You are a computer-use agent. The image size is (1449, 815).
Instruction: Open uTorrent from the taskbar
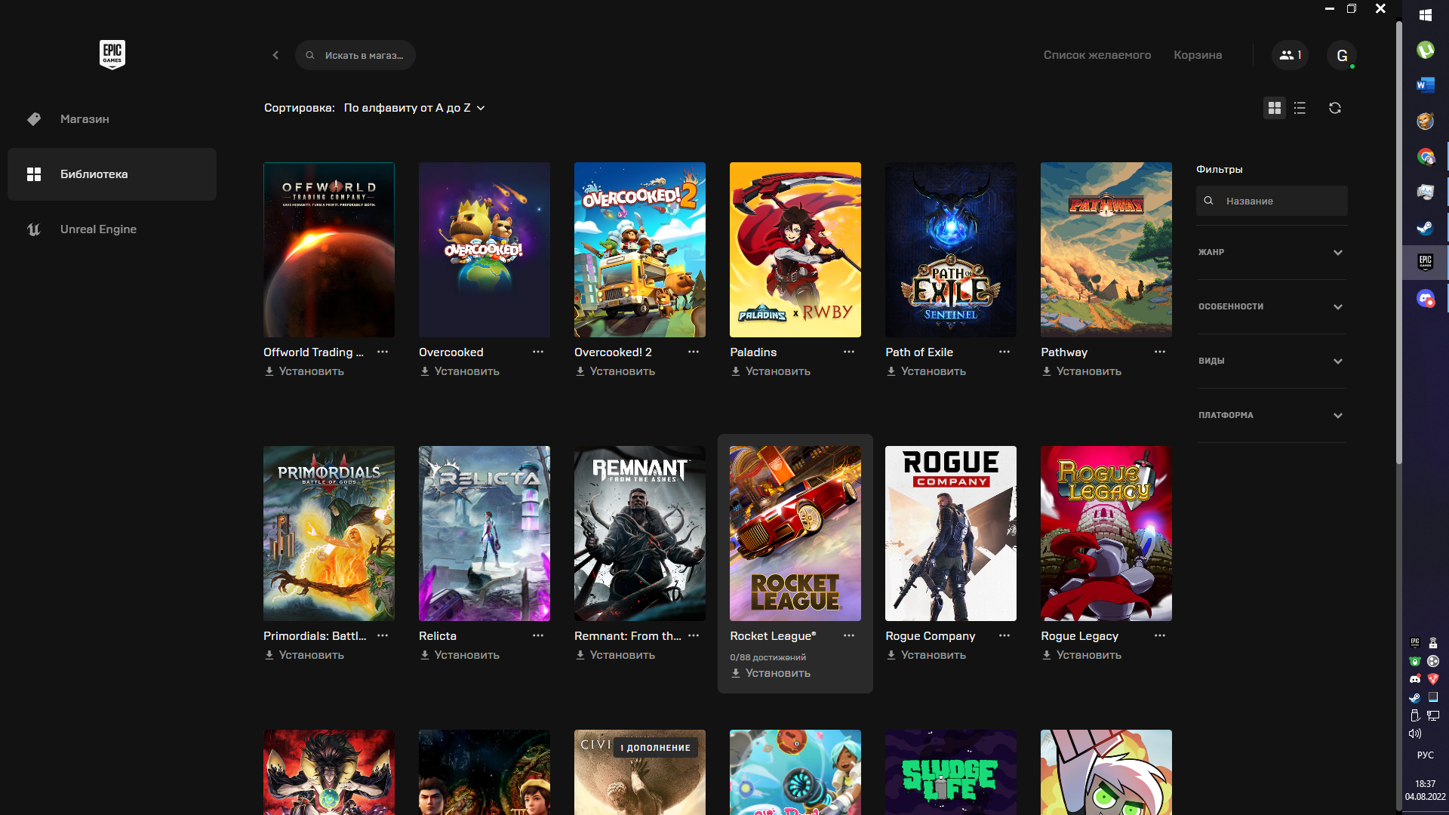1426,50
